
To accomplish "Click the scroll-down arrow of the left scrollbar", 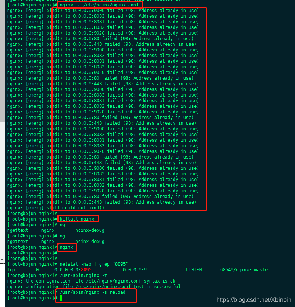I will 2,260.
